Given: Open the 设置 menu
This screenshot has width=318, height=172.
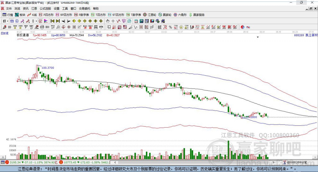Looking at the screenshot, I should [57, 8].
